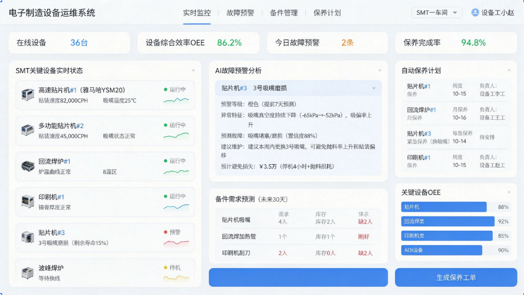The height and width of the screenshot is (295, 524).
Task: Click the 预测故障 吸嘴堵塞/磨损 line
Action: [269, 136]
